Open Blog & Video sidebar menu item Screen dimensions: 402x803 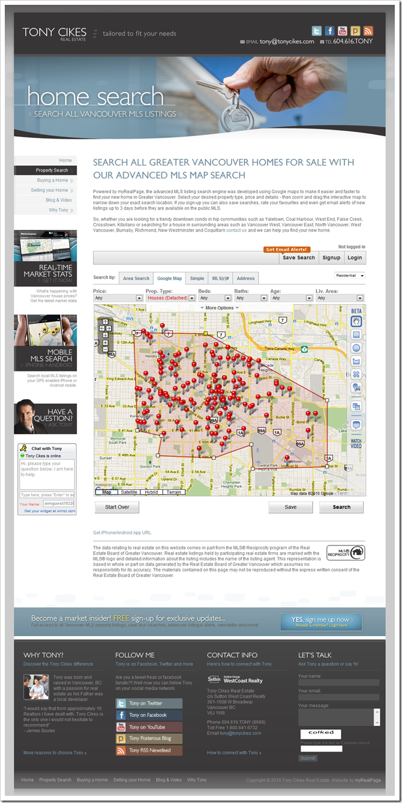click(45, 200)
